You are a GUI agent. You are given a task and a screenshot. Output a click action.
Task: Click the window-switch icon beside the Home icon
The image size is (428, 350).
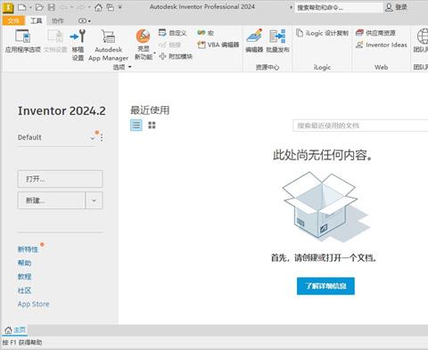click(x=111, y=7)
